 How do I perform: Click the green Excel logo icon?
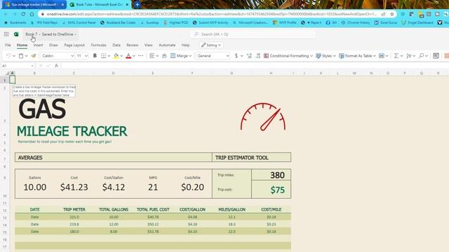[16, 34]
